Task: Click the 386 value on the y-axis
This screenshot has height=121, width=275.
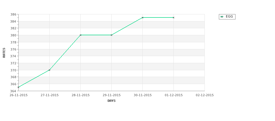Action: [14, 14]
